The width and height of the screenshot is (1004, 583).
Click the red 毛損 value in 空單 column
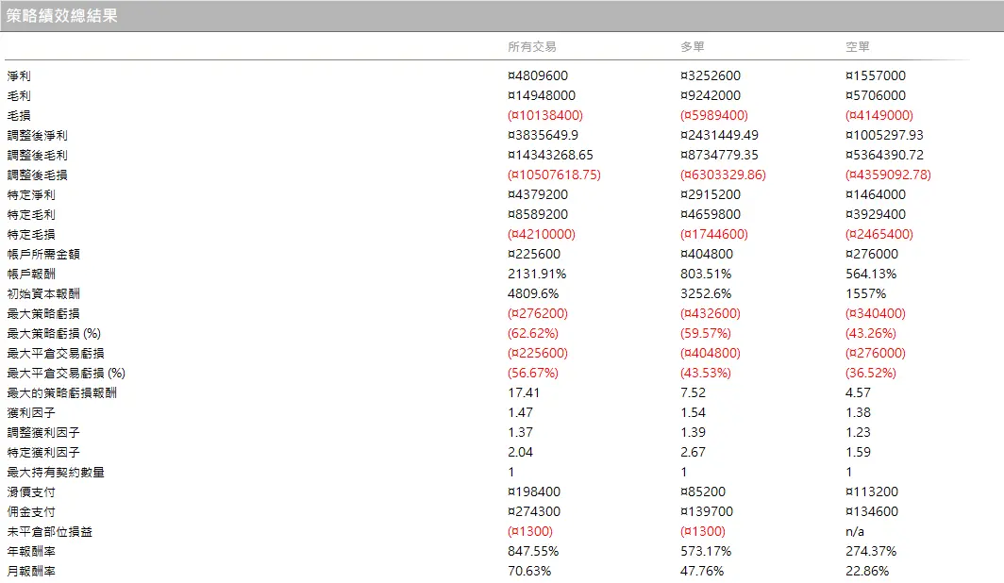[879, 115]
